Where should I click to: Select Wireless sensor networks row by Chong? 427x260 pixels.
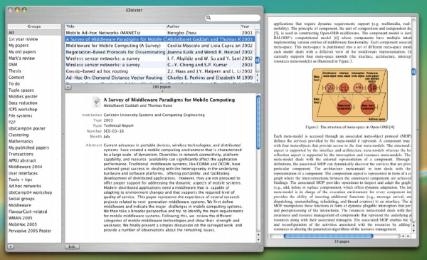159,65
